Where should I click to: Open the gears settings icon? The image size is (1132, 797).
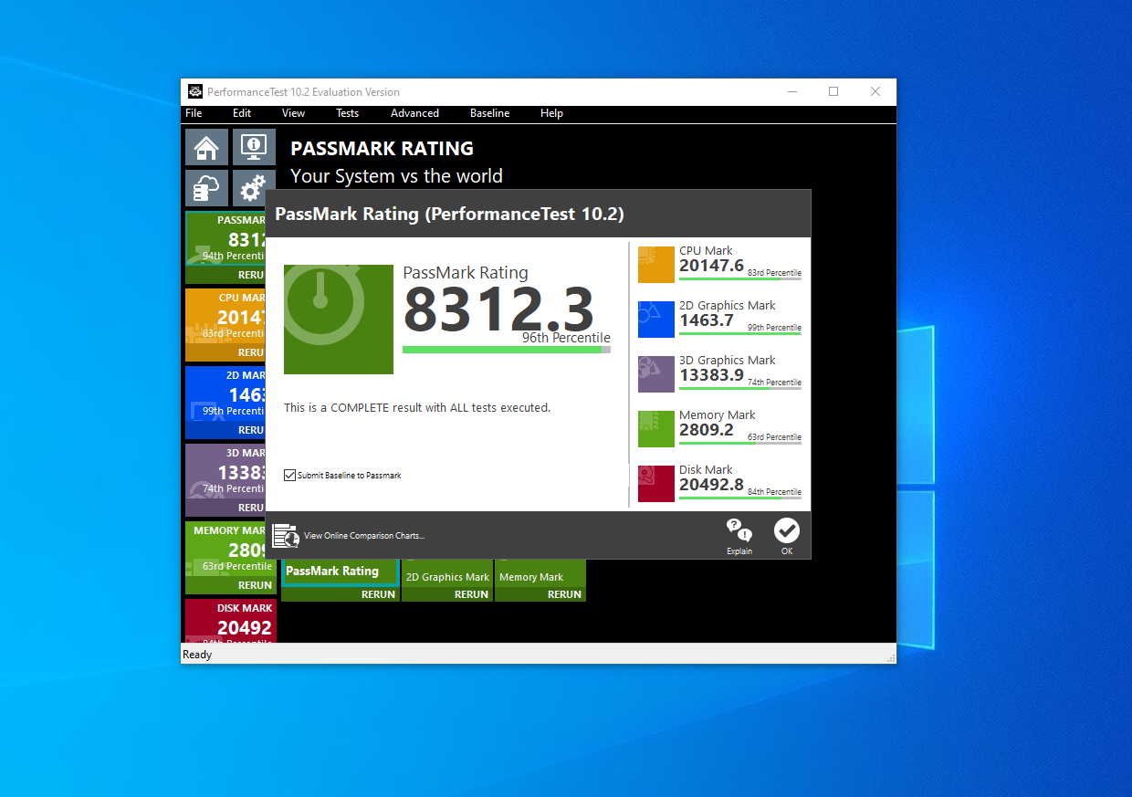(249, 188)
